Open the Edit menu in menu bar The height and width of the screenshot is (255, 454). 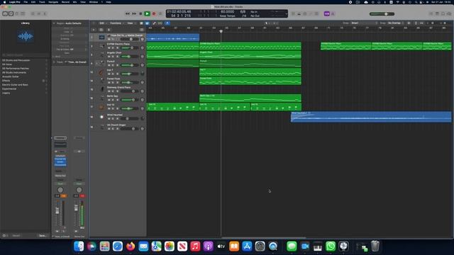tap(33, 2)
